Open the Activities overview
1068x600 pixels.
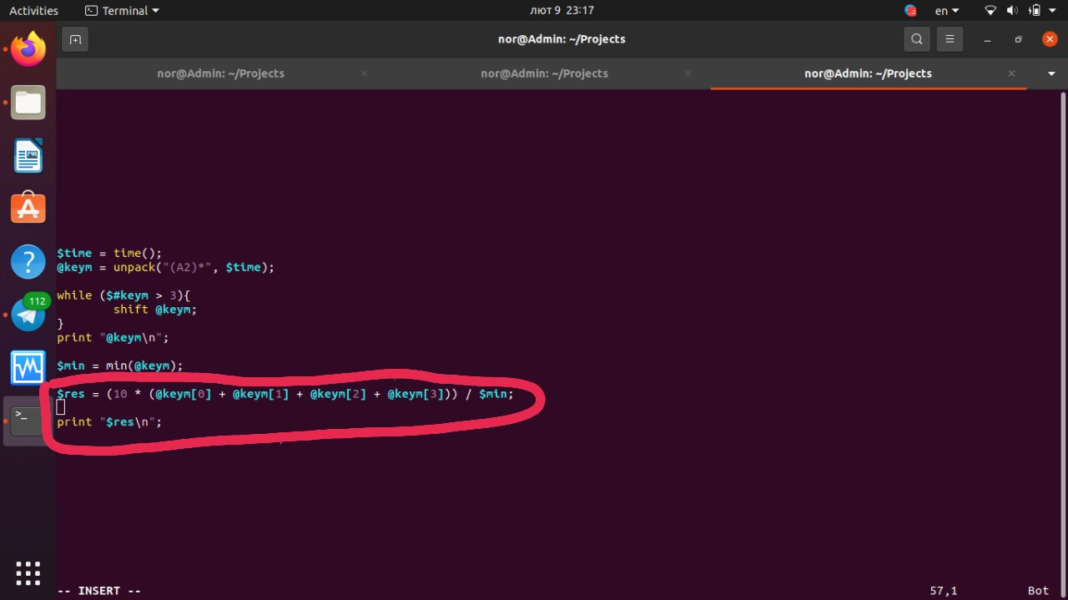click(x=33, y=11)
